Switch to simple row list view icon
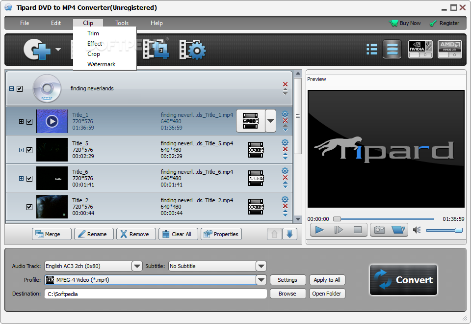The width and height of the screenshot is (471, 324). pos(392,49)
